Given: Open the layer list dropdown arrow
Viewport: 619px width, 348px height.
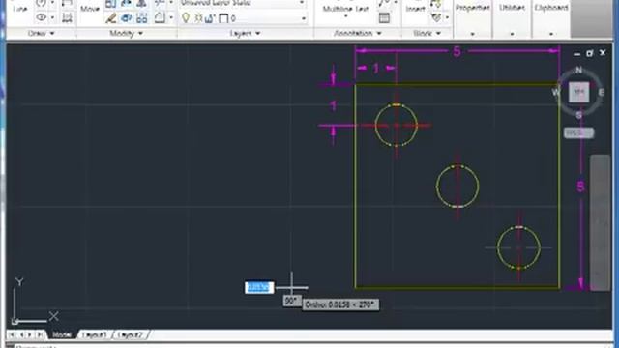Looking at the screenshot, I should click(x=303, y=18).
